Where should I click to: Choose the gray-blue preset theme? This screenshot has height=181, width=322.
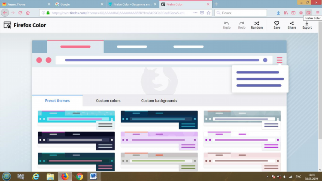coord(242,120)
